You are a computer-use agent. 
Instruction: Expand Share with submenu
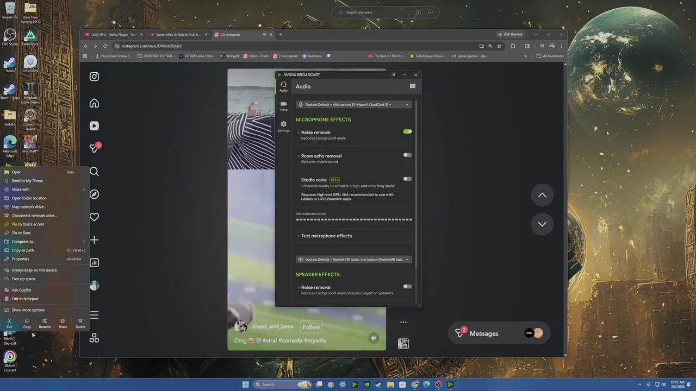point(45,190)
